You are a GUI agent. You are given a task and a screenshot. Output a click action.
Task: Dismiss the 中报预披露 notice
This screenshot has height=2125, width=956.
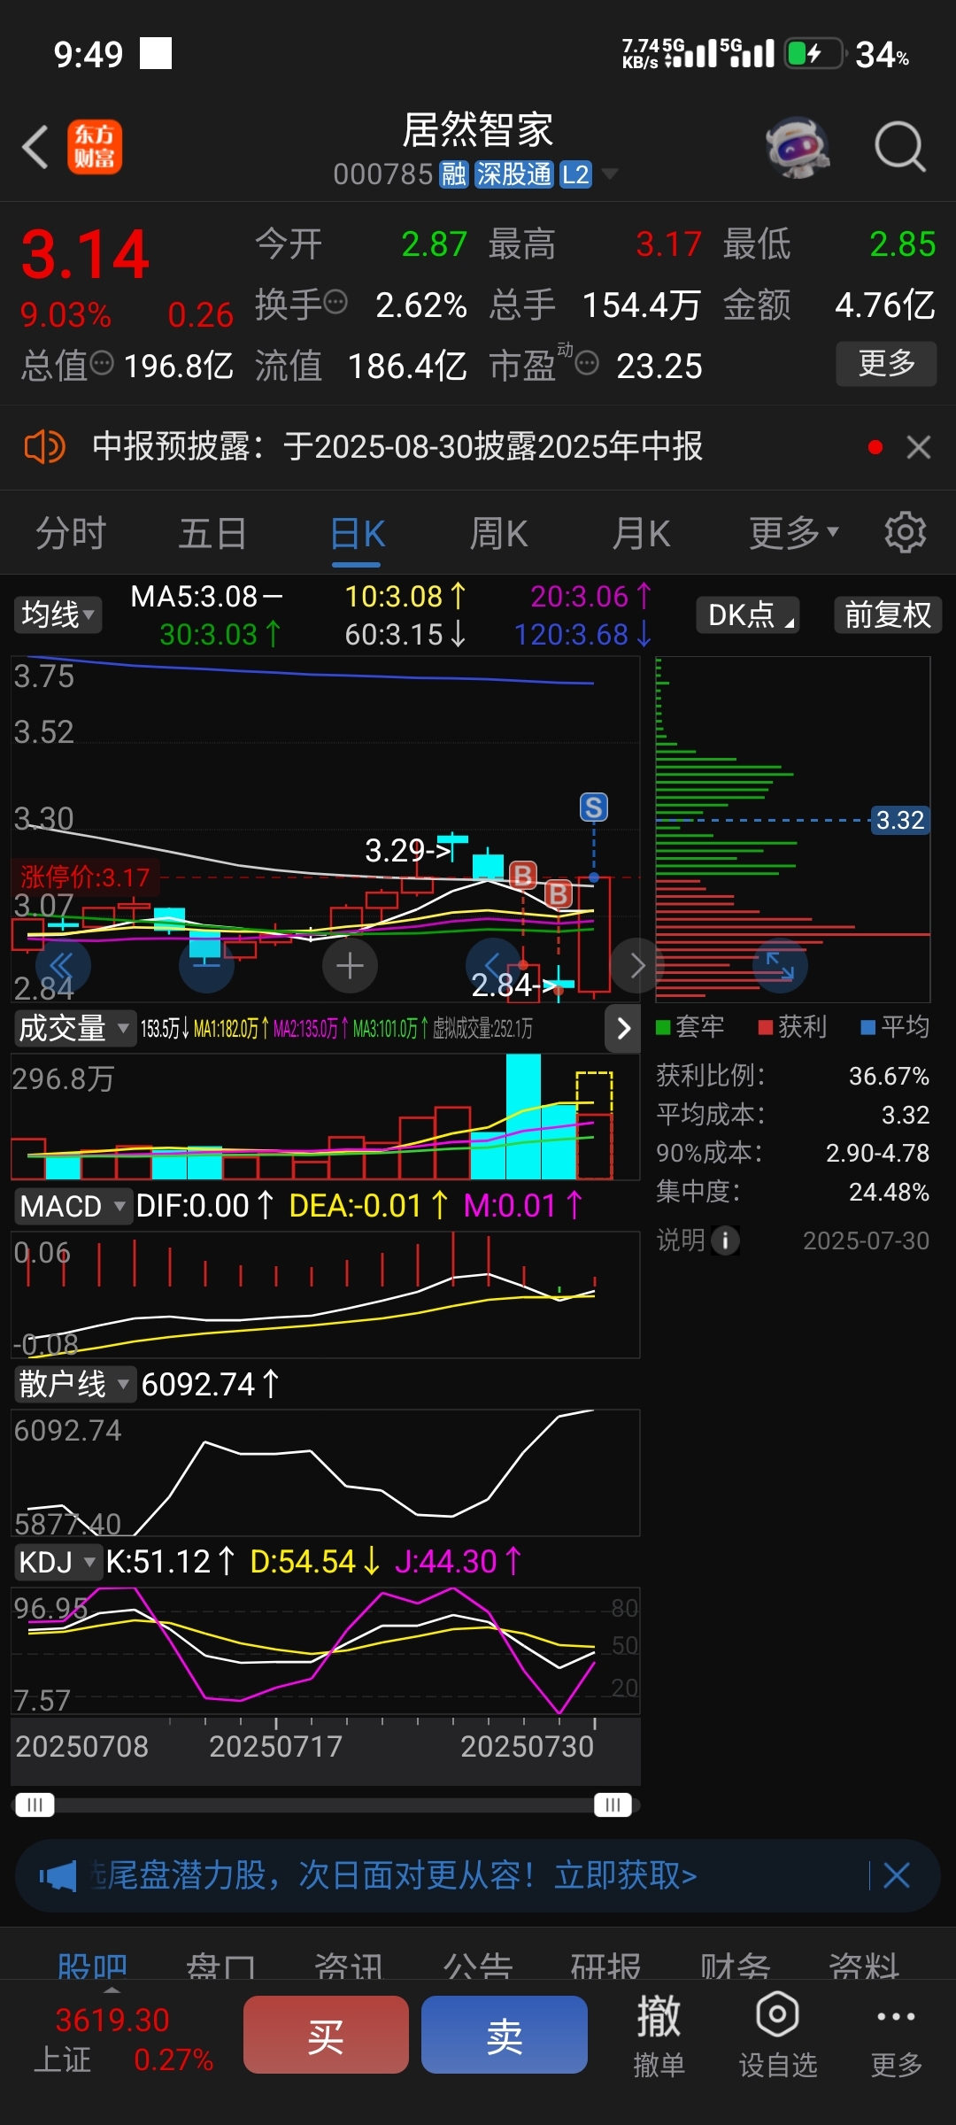[919, 447]
